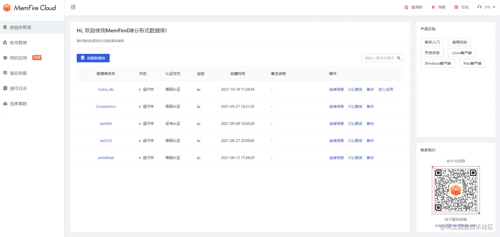The height and width of the screenshot is (237, 500).
Task: Click 连接信息 for certdbbak
Action: click(336, 158)
